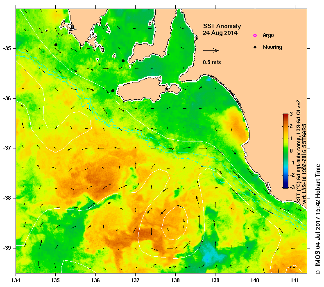This screenshot has height=287, width=324.
Task: Click the SST Anomaly title text
Action: click(222, 26)
